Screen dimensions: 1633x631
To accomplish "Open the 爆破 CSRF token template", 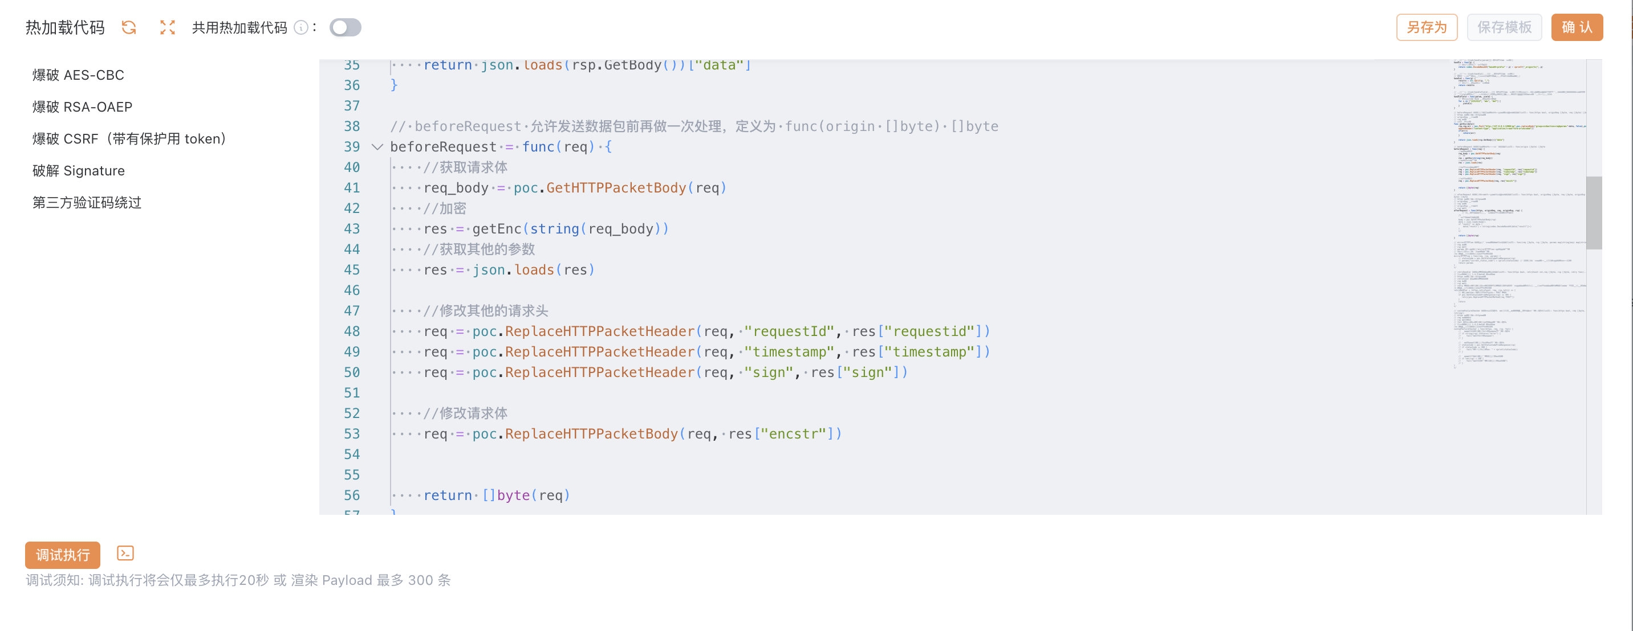I will tap(129, 138).
